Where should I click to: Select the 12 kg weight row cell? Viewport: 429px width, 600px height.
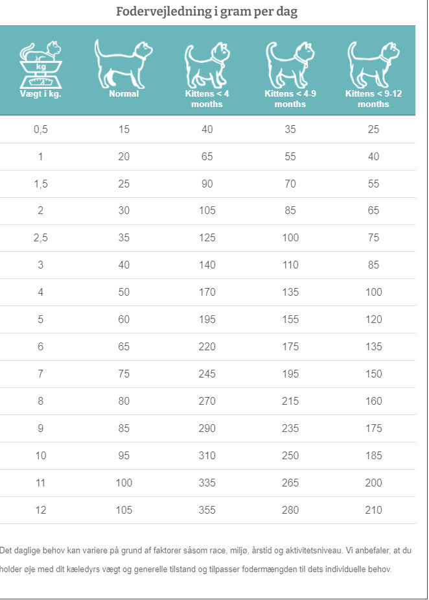pos(41,510)
